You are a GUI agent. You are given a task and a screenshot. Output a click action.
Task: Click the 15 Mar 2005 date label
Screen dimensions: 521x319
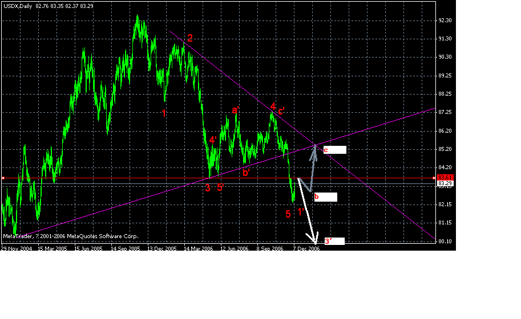click(52, 249)
